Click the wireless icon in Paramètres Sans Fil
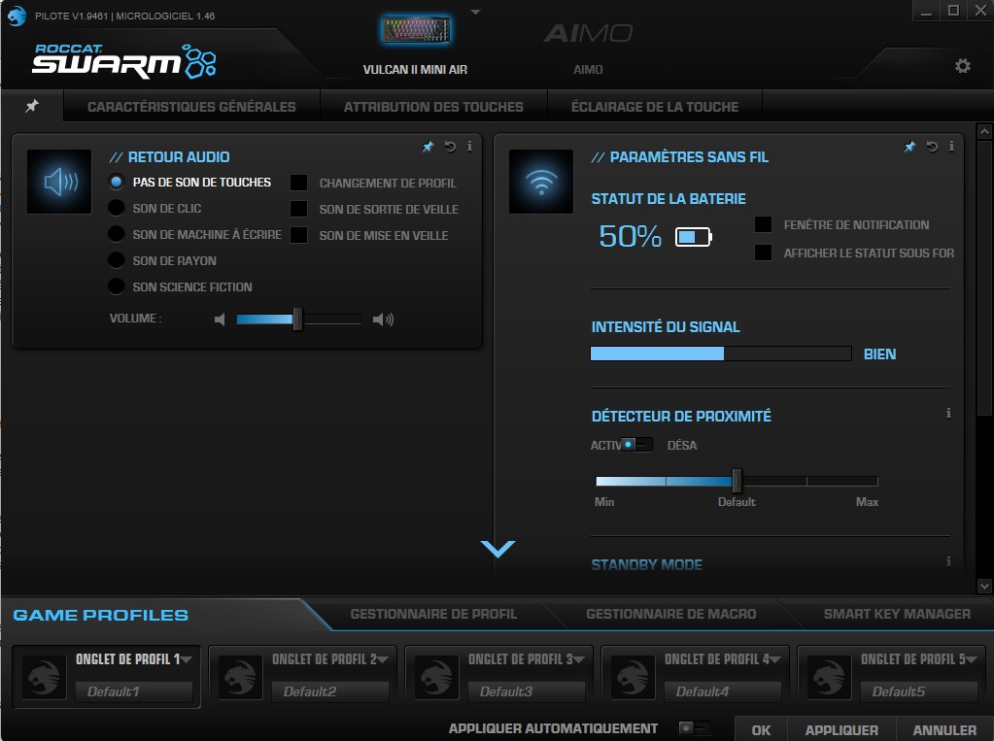994x741 pixels. click(540, 182)
